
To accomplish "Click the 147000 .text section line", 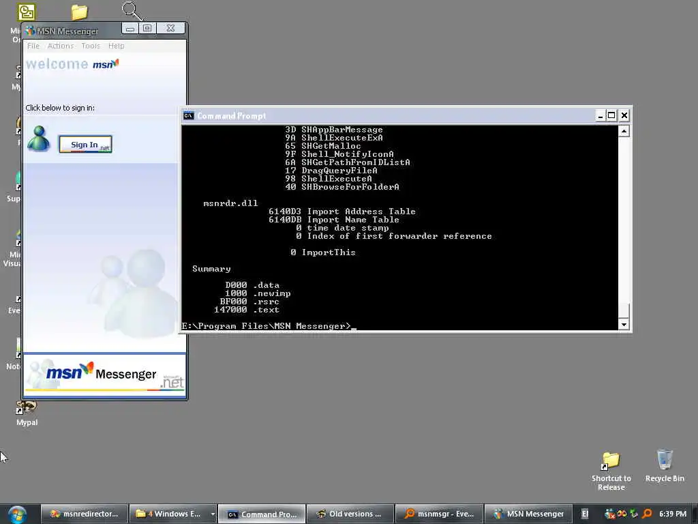I will 247,310.
